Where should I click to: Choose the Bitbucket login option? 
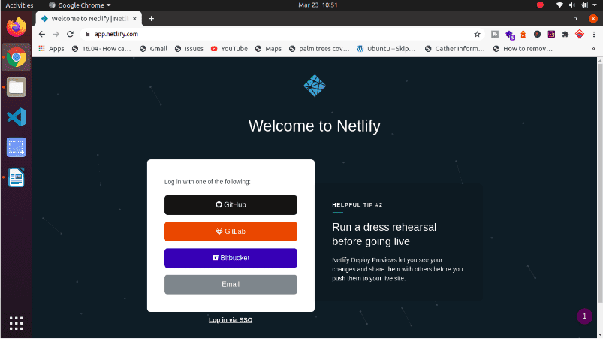[231, 258]
